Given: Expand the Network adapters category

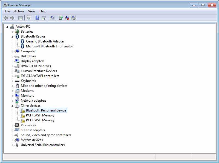Looking at the screenshot, I should click(x=12, y=101).
